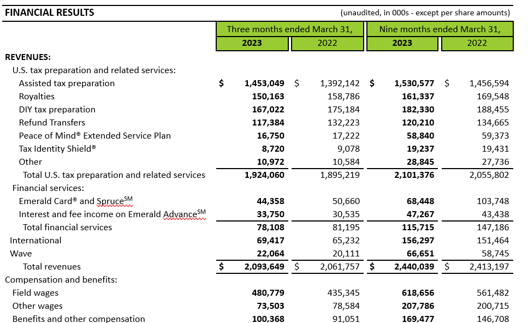
Task: Select the 'Three months ended March 31,' header
Action: click(289, 29)
